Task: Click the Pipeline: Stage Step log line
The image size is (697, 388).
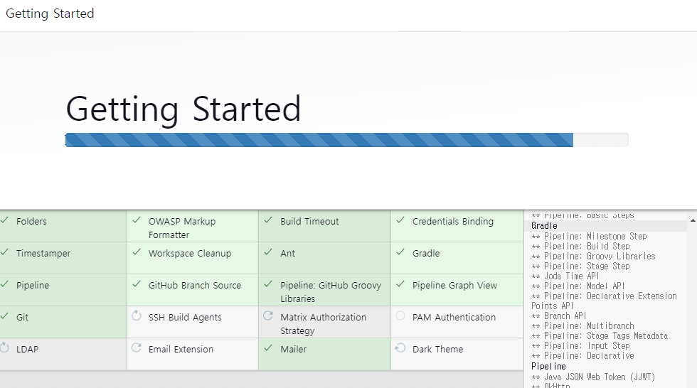Action: pos(580,266)
